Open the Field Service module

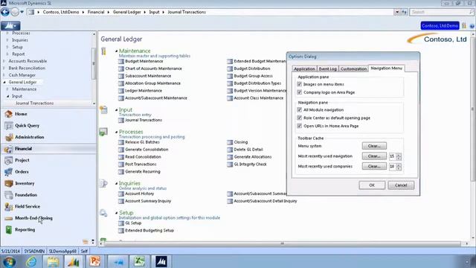28,206
